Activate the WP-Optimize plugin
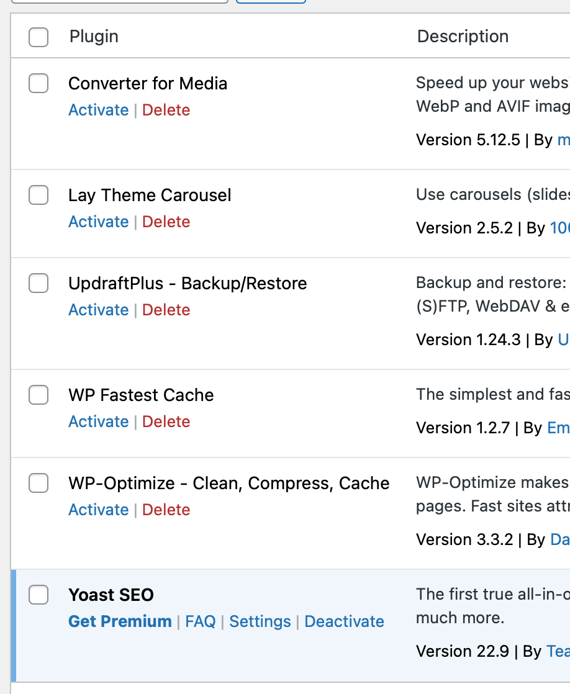 tap(98, 510)
